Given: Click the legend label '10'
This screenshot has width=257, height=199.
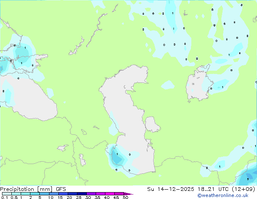Looking at the screenshot, I should [51, 197].
